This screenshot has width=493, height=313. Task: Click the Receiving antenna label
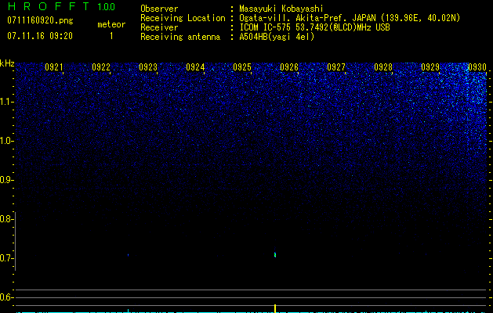pos(180,37)
